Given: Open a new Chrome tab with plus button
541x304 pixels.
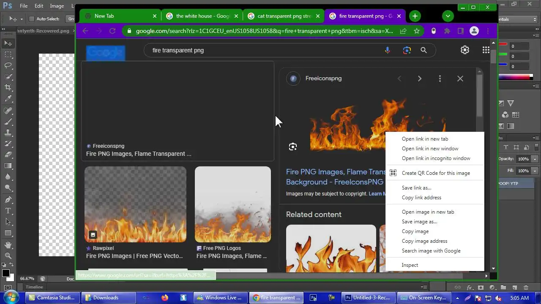Looking at the screenshot, I should (415, 16).
